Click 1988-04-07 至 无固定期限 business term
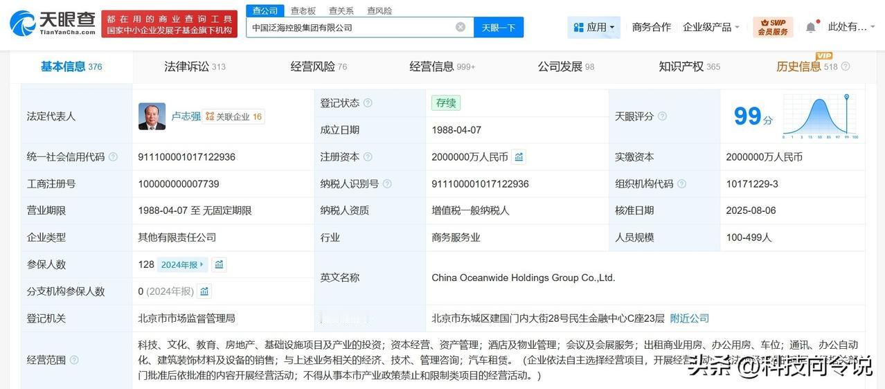Screen dimensions: 885x389 point(195,210)
